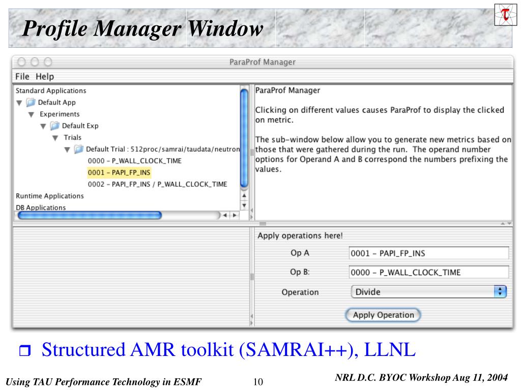Select the 0001 - PAPI_FP_INS metric

tap(119, 173)
